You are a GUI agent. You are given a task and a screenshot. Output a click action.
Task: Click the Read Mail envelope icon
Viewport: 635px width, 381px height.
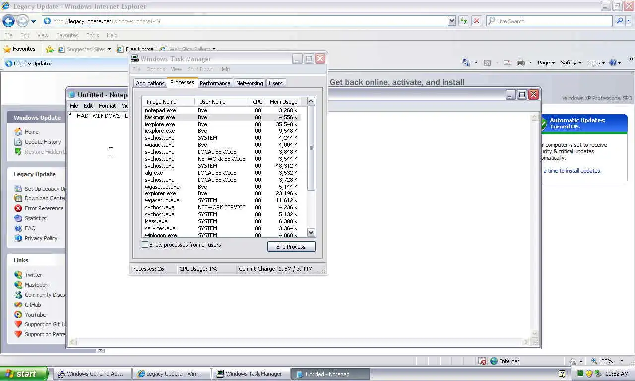pos(507,63)
